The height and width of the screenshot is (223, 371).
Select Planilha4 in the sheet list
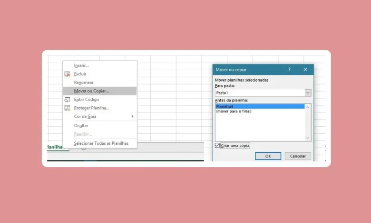260,106
